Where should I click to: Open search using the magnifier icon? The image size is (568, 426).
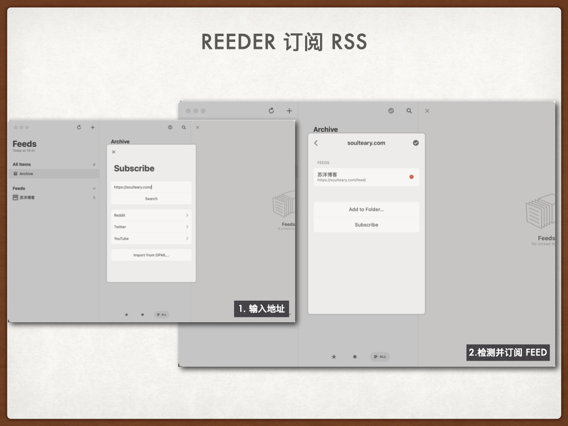tap(409, 110)
